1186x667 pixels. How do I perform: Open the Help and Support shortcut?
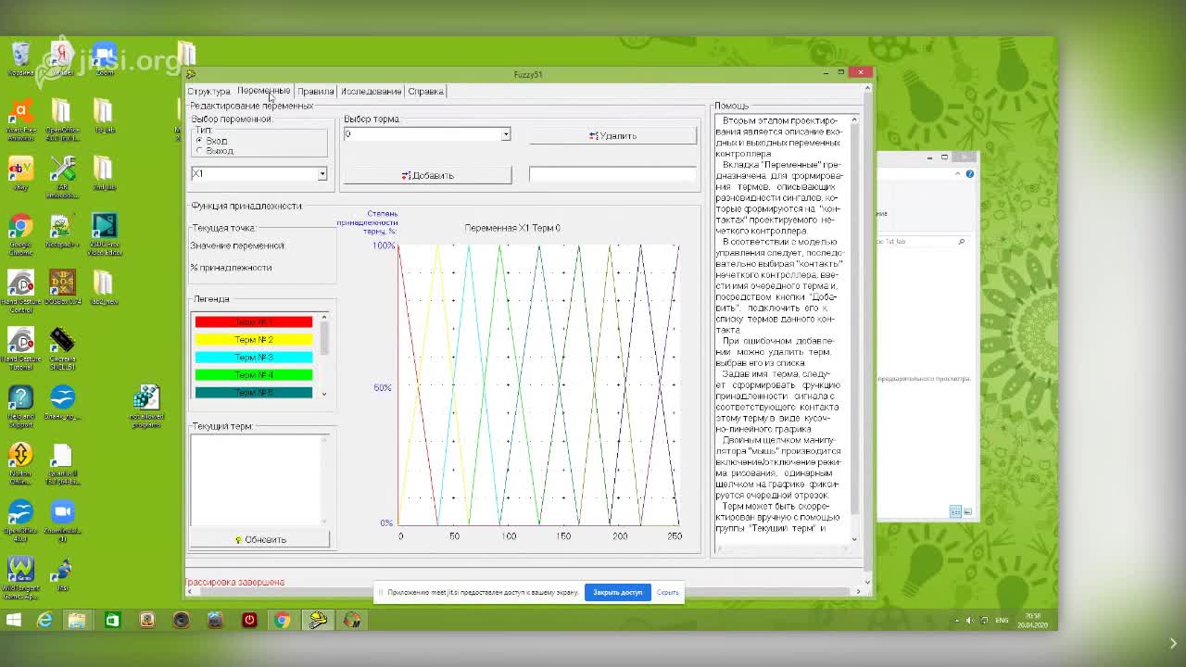point(20,406)
